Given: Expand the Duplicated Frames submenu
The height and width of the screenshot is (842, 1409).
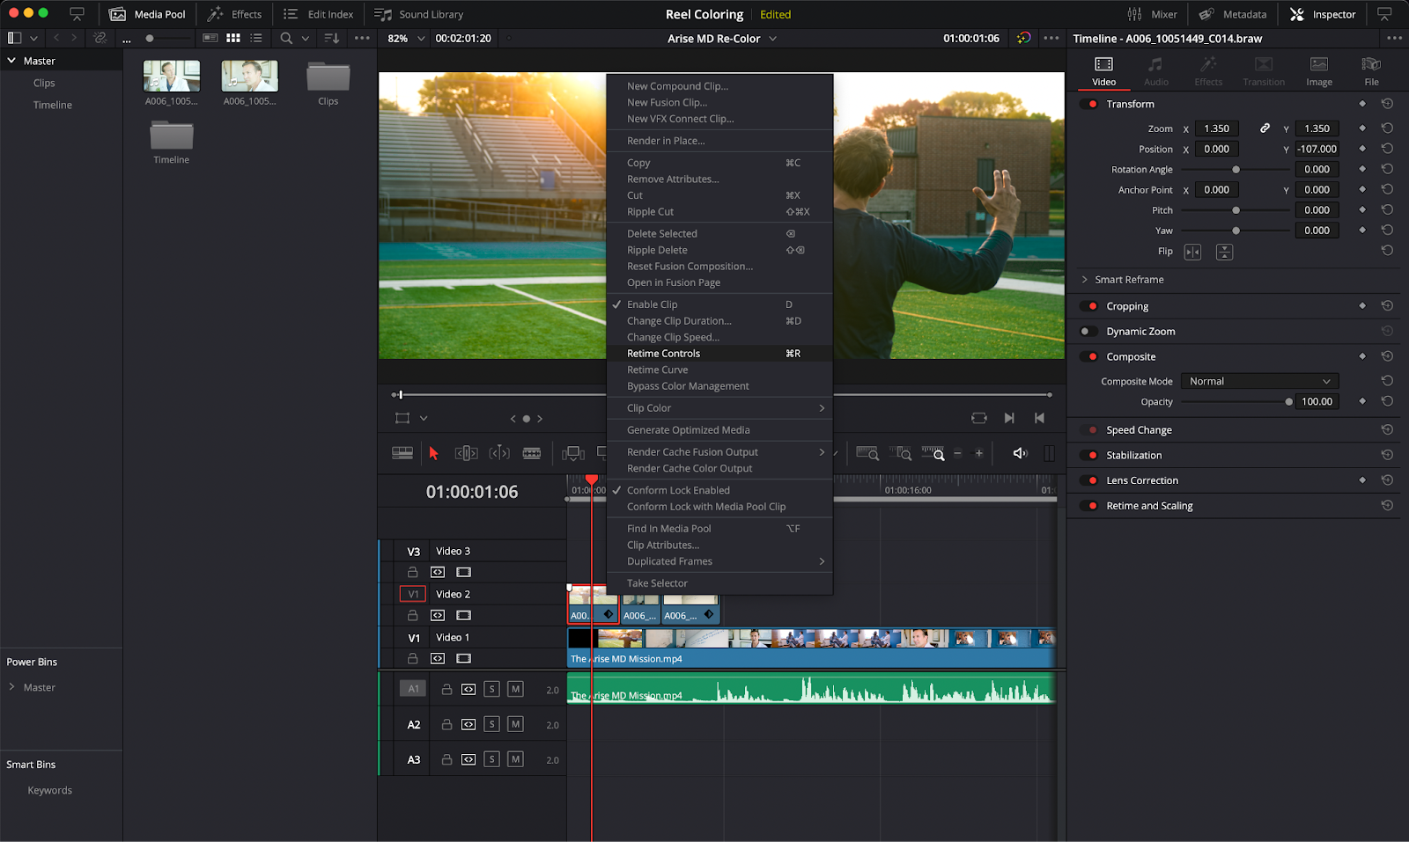Looking at the screenshot, I should pos(719,561).
